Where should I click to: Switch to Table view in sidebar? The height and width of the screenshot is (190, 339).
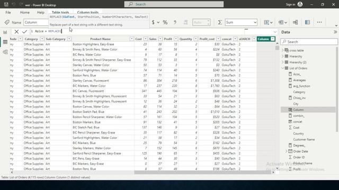(x=5, y=42)
